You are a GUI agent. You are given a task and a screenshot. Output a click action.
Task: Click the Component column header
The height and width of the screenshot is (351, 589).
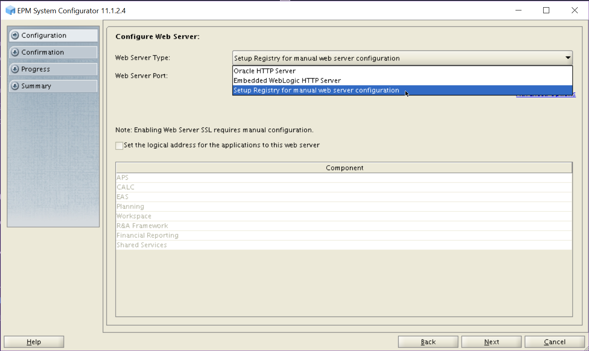pyautogui.click(x=344, y=168)
